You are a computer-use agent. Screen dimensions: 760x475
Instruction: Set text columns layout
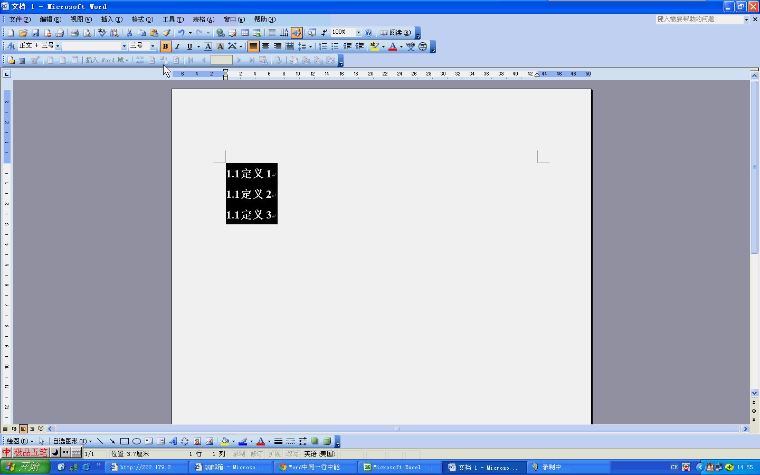[272, 33]
